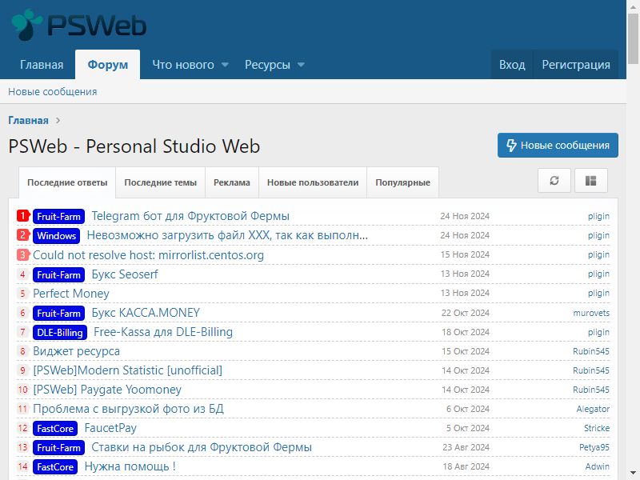Open thread Проблема с выгрузкой фото из БД

[128, 409]
